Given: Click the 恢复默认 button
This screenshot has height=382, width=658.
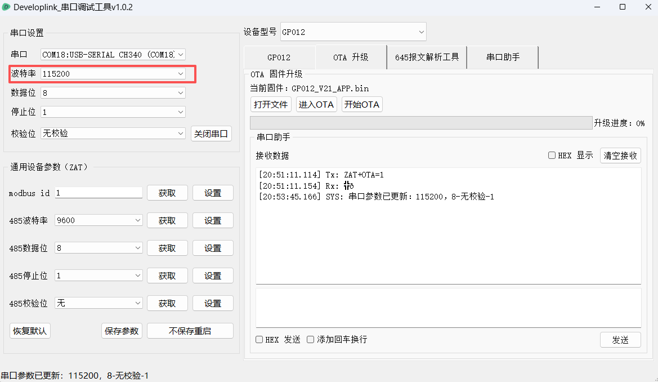Looking at the screenshot, I should coord(30,331).
